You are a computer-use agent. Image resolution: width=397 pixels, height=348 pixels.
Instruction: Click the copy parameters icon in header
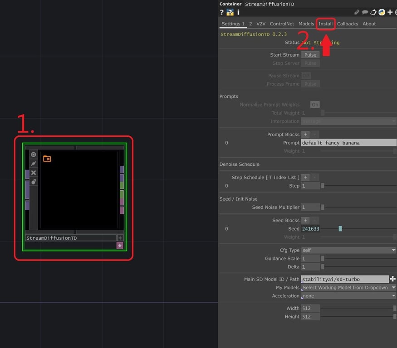coord(373,12)
